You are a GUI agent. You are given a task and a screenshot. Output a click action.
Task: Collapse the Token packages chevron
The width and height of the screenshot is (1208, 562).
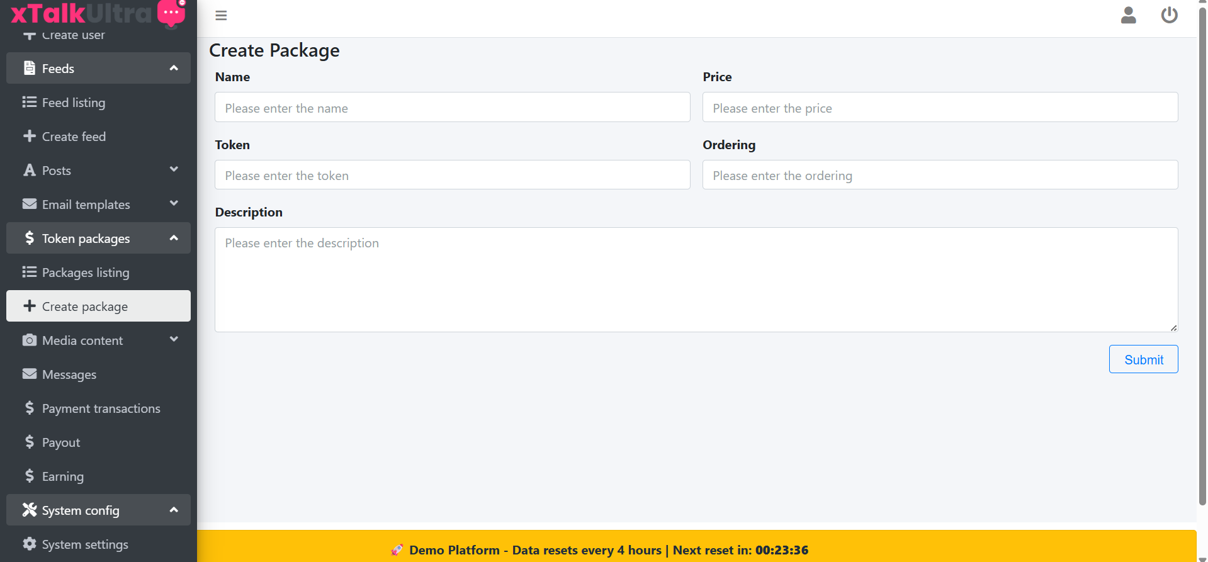(174, 238)
